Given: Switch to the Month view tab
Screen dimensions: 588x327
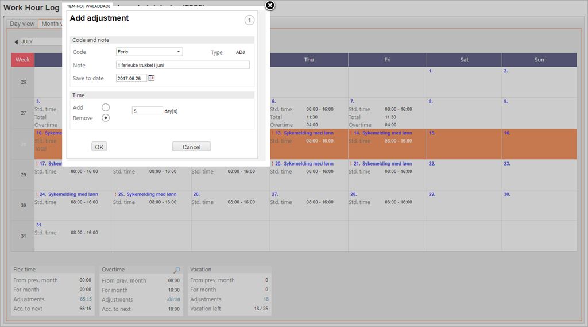Looking at the screenshot, I should coord(51,24).
